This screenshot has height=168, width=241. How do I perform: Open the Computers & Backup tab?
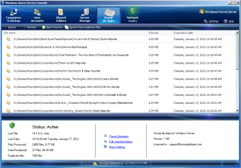coord(13,16)
